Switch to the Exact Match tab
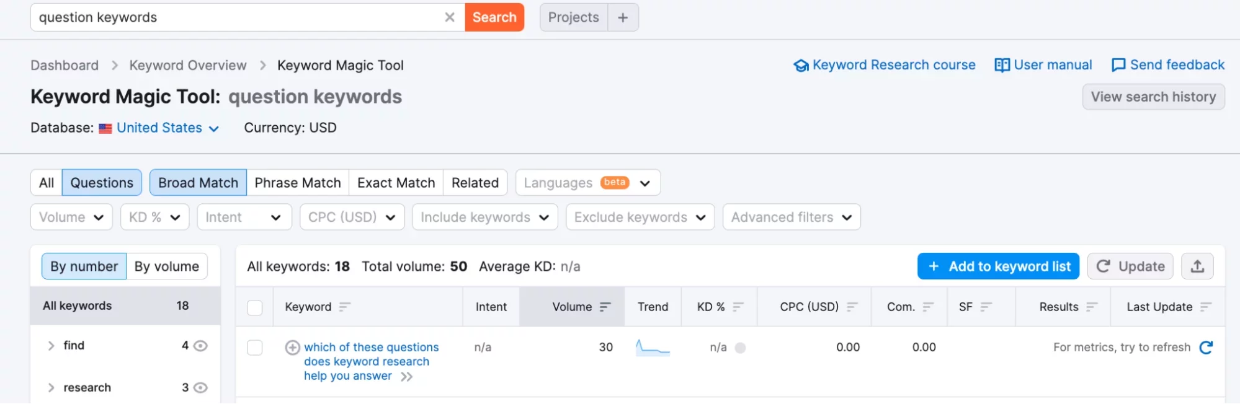 pos(396,183)
